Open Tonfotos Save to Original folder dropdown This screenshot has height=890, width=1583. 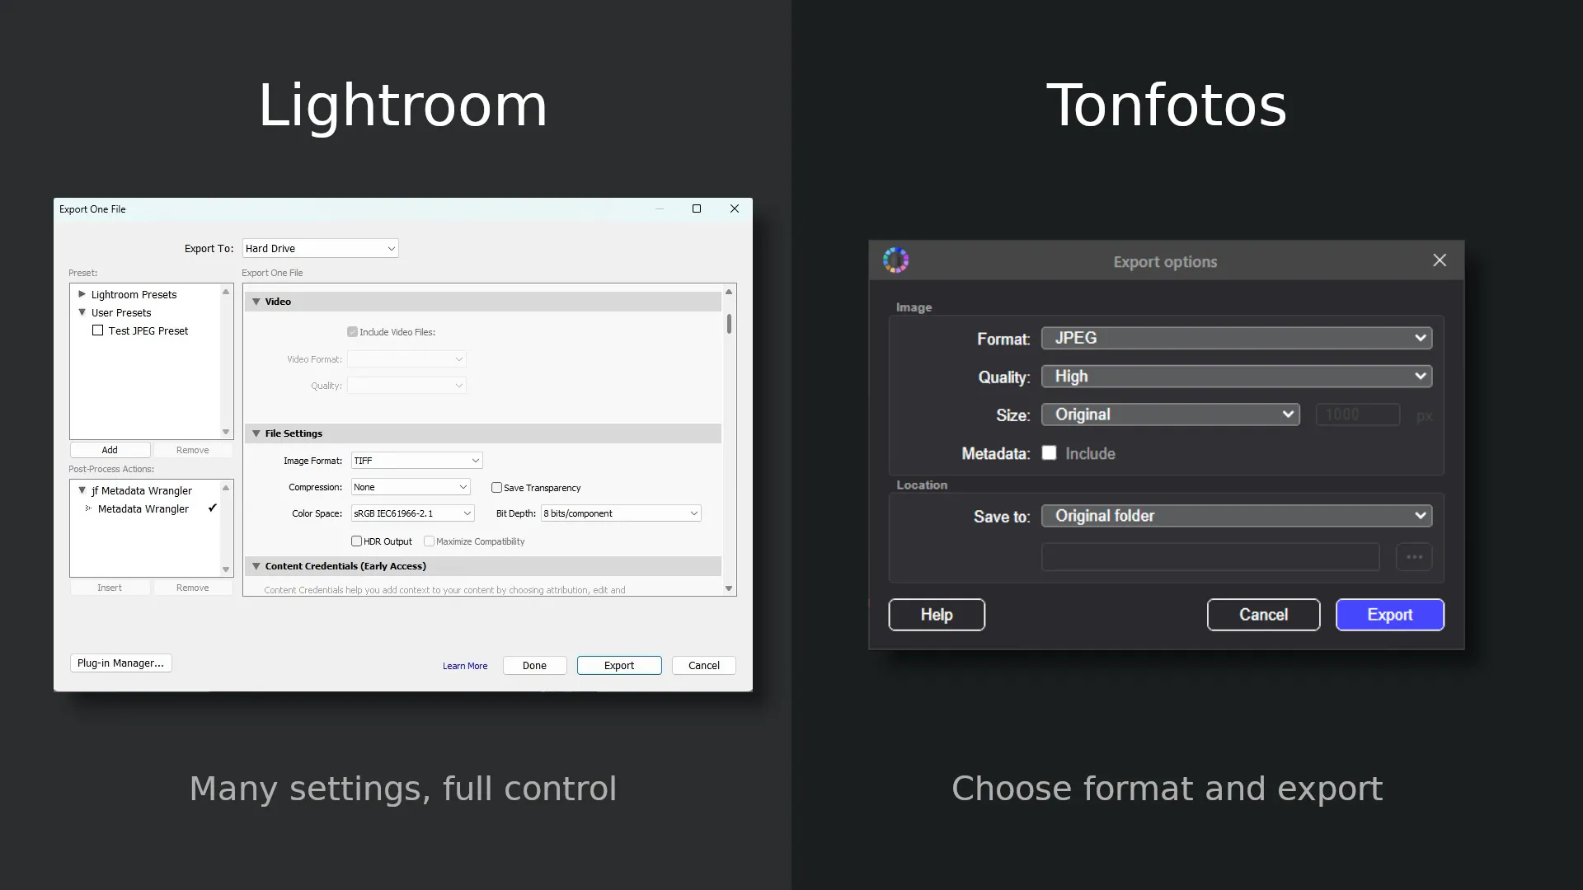[1237, 516]
